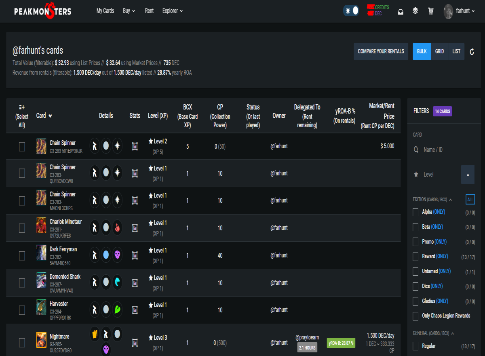Open the inbox tray icon

pyautogui.click(x=400, y=11)
